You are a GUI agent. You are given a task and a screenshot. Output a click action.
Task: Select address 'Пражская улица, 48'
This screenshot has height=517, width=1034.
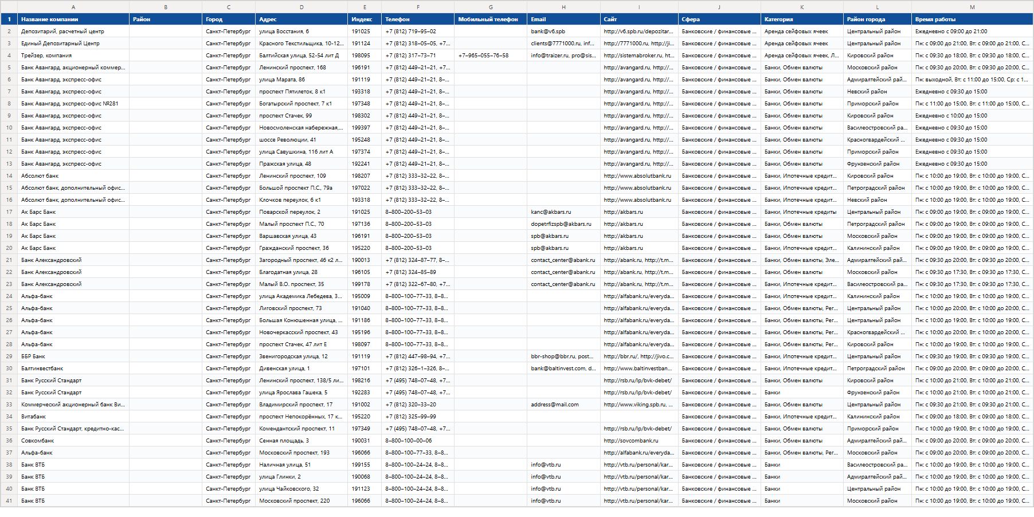(301, 163)
